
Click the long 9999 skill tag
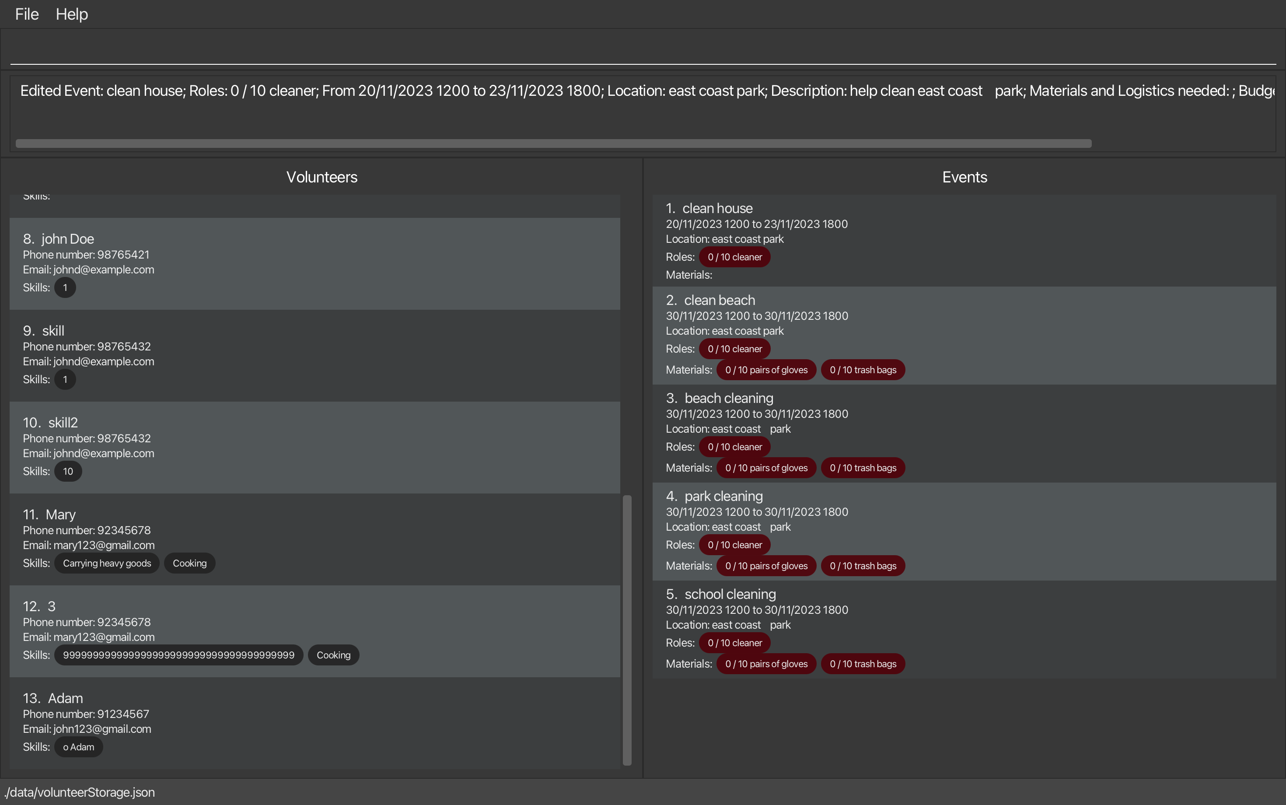click(178, 655)
